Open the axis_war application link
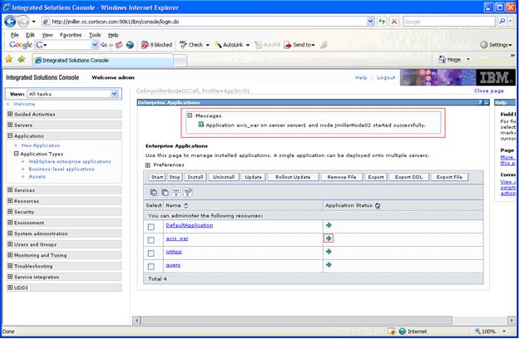 click(177, 238)
